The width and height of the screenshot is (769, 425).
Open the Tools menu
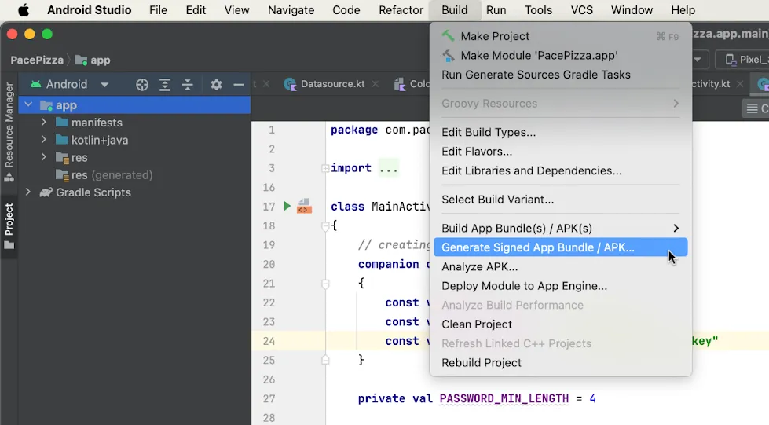pyautogui.click(x=538, y=9)
